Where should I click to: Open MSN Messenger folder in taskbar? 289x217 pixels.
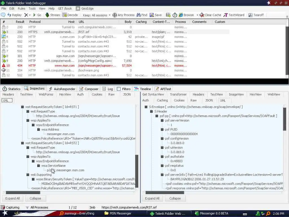point(118,214)
